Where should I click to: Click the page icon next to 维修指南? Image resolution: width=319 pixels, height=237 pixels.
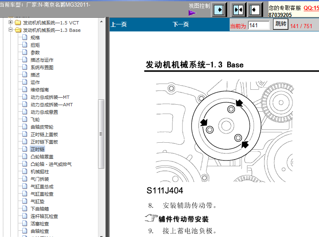pyautogui.click(x=24, y=89)
